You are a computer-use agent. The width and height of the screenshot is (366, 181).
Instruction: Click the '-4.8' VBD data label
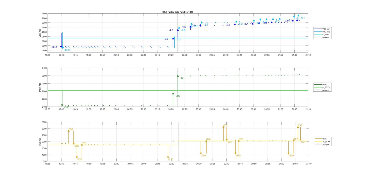pos(183,30)
